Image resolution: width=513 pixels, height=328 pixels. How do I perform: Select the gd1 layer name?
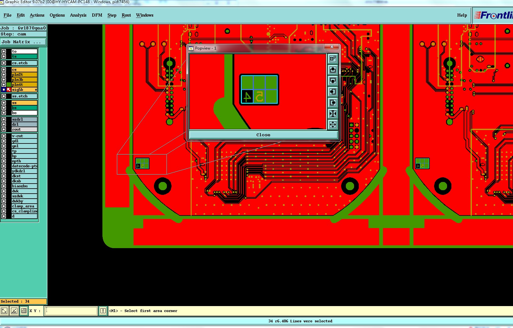coord(25,141)
